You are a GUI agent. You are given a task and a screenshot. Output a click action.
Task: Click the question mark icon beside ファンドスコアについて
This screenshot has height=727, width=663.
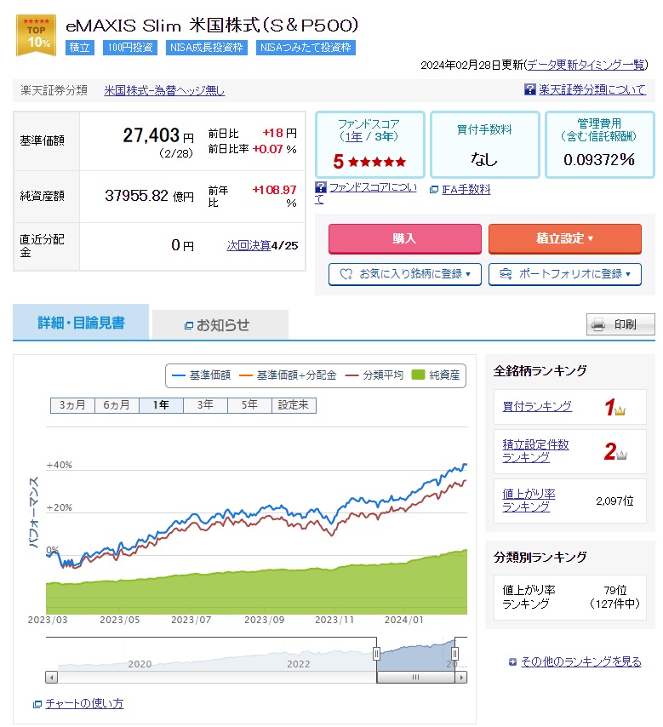click(x=321, y=187)
